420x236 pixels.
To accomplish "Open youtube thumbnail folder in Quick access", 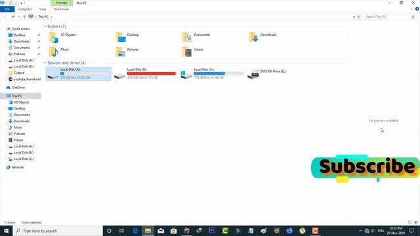I will pos(24,79).
